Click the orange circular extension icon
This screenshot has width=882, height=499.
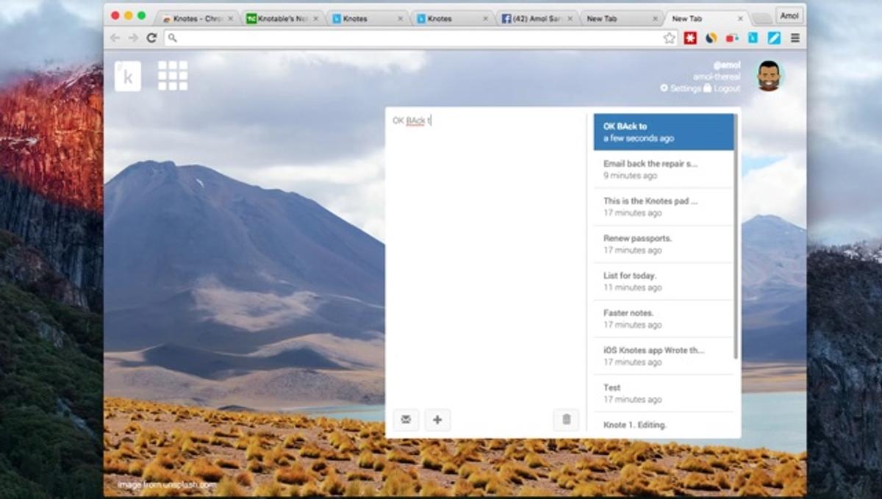coord(711,37)
